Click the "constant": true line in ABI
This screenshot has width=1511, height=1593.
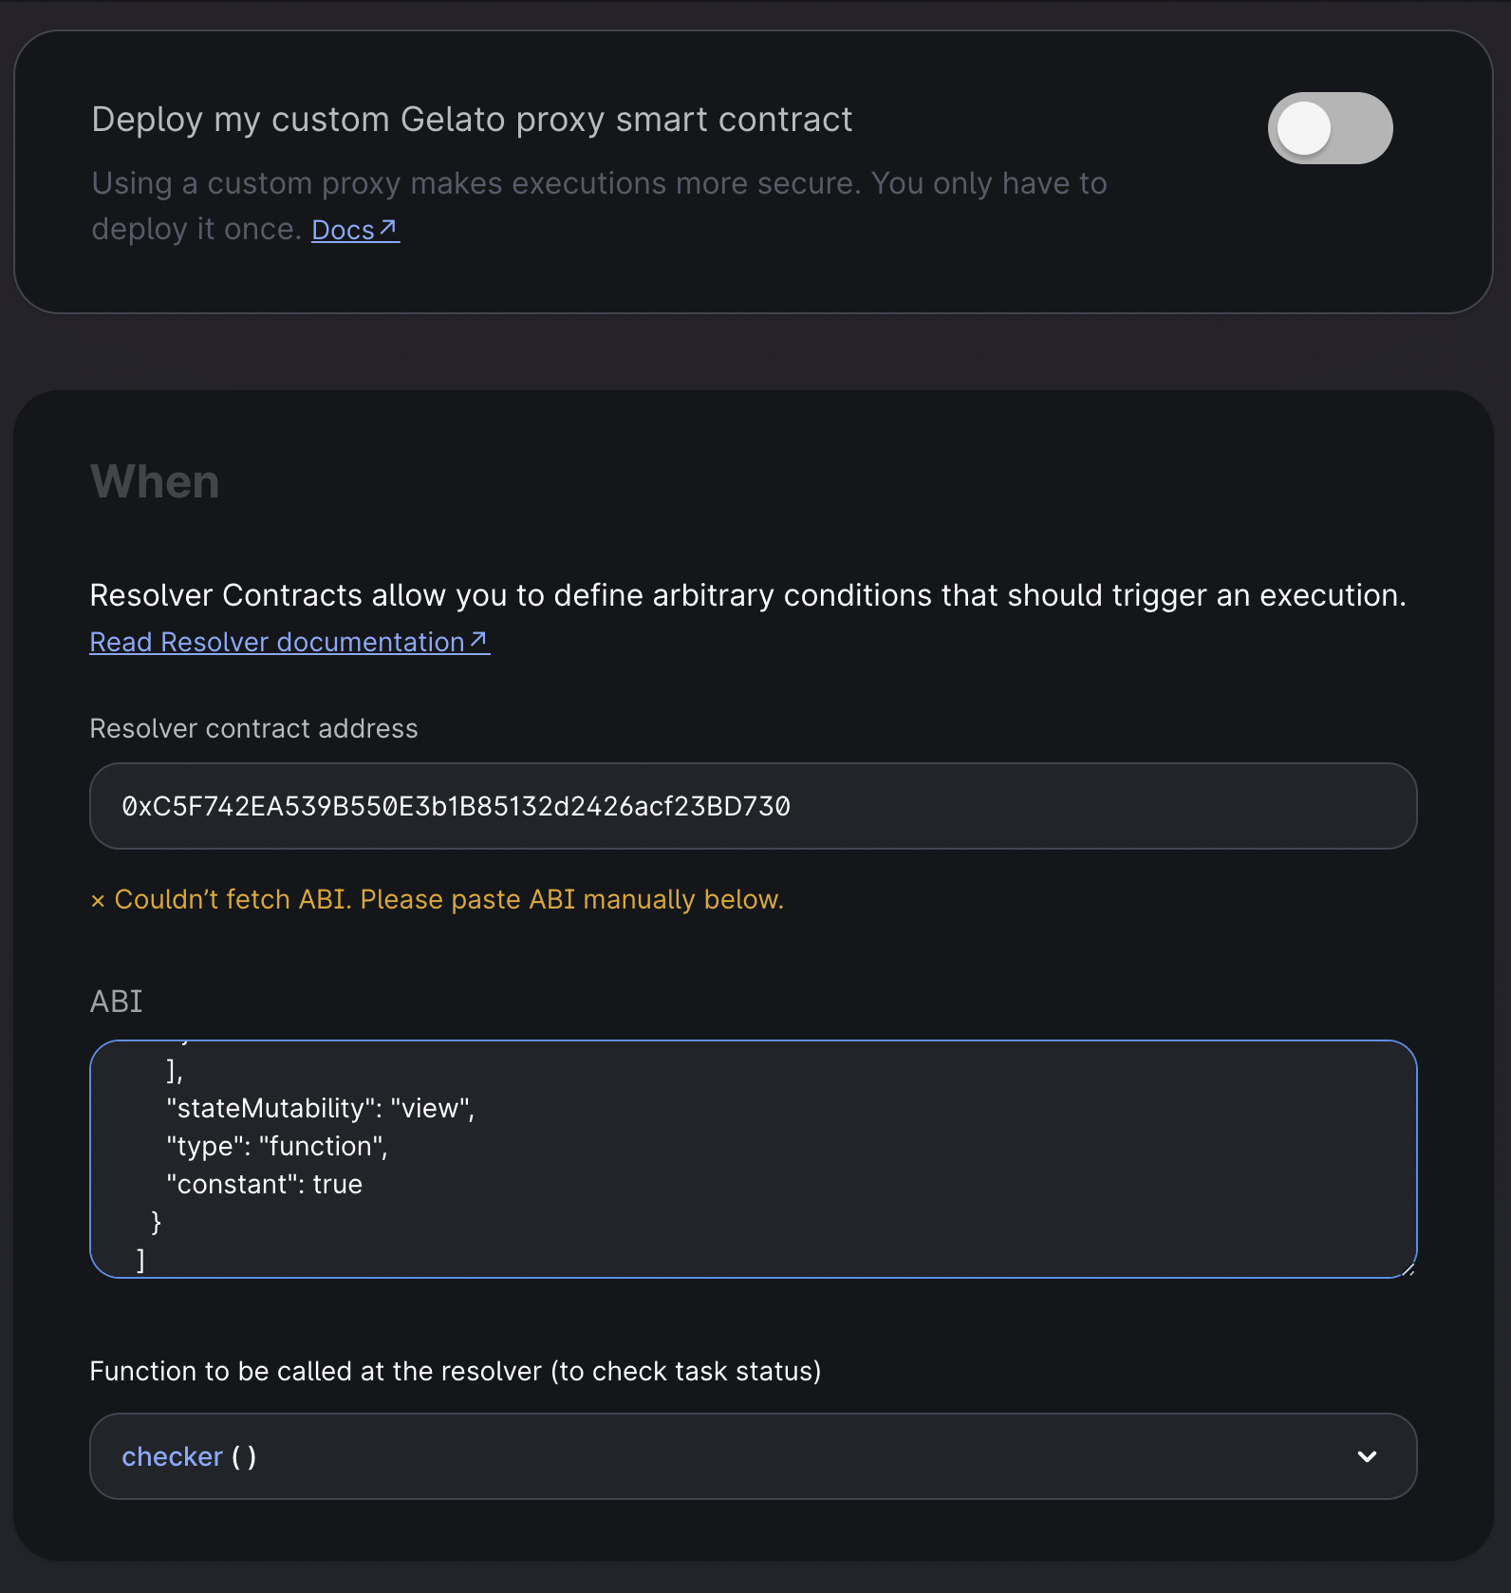coord(265,1184)
